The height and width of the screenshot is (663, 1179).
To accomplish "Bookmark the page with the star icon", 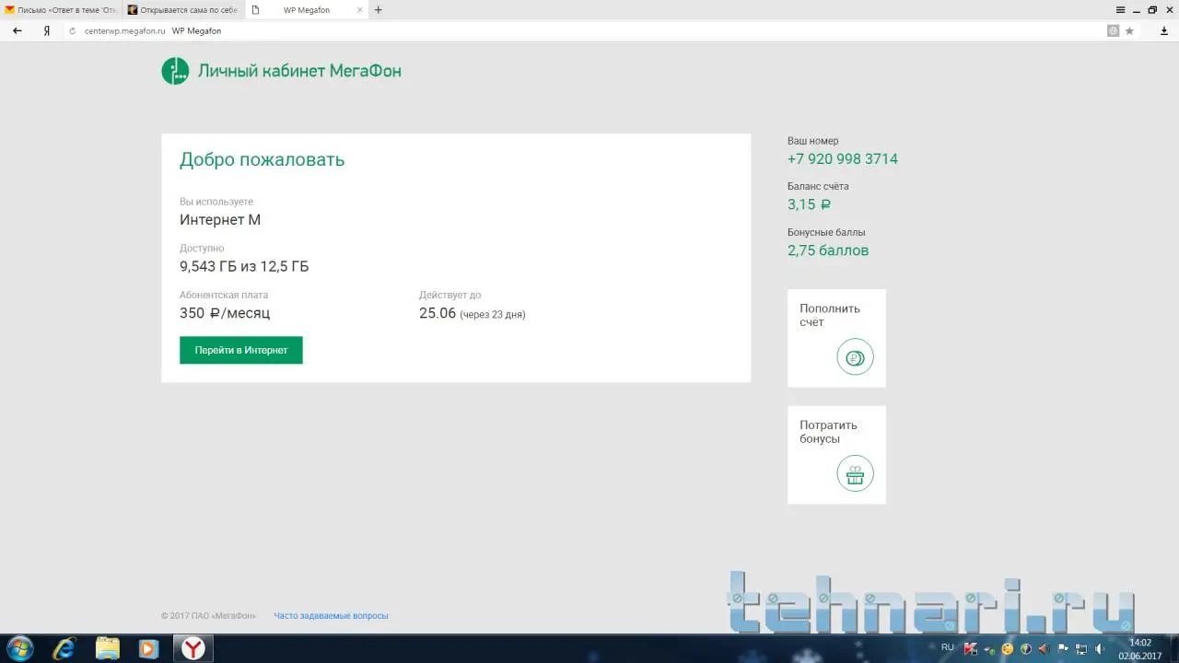I will [1129, 30].
